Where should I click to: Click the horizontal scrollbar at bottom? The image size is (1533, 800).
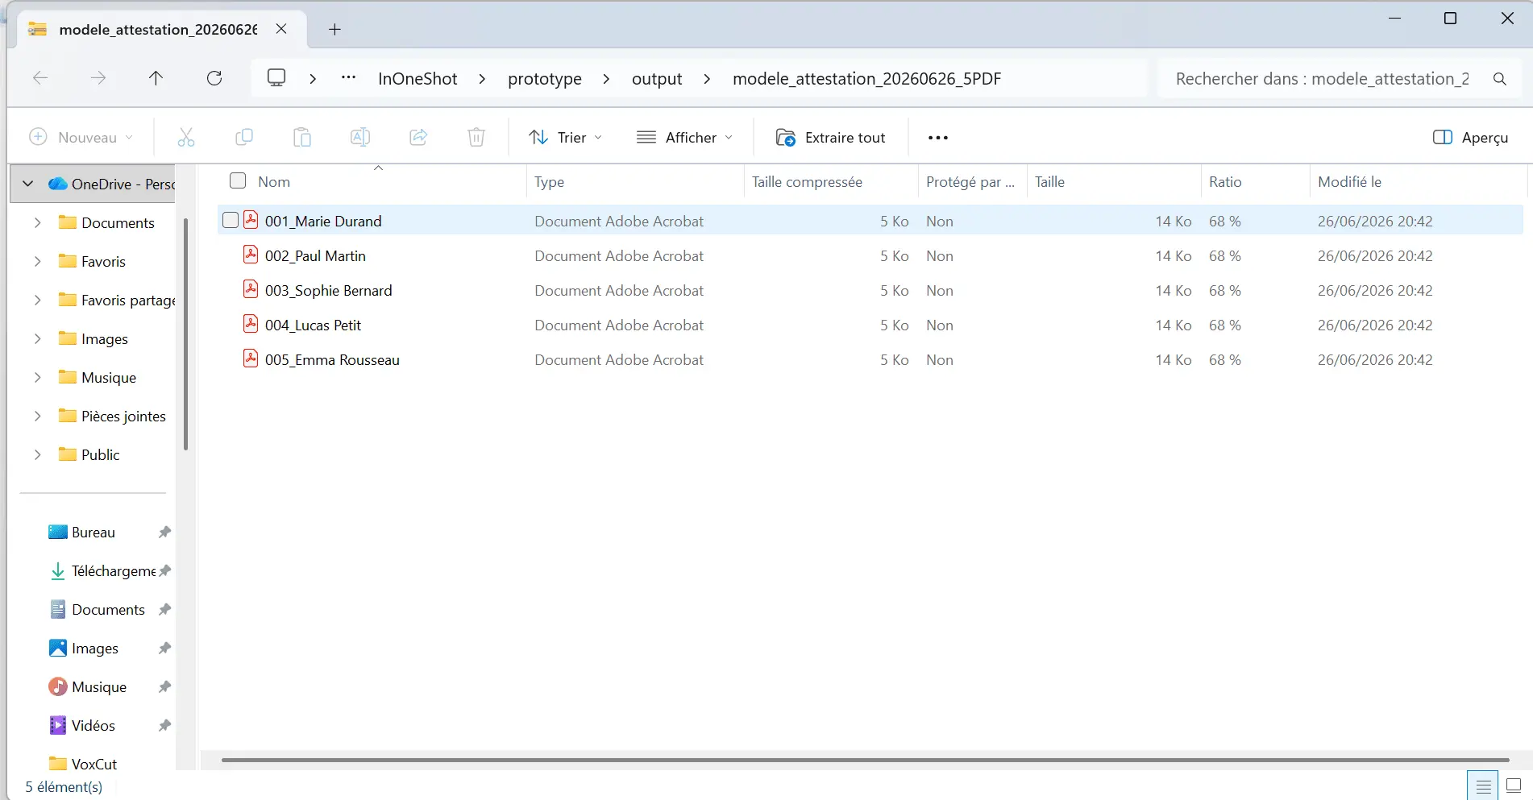865,760
